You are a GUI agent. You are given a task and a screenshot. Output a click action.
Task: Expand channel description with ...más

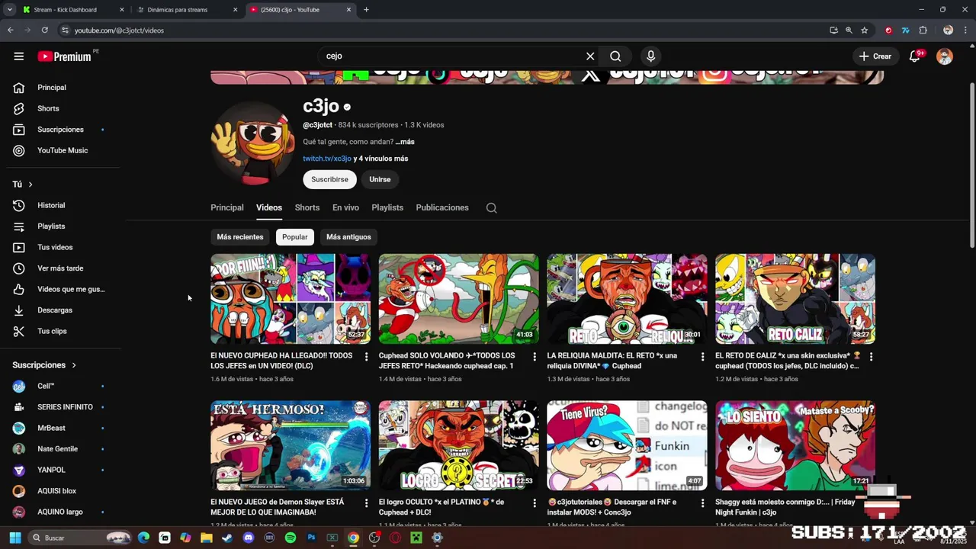pyautogui.click(x=405, y=142)
